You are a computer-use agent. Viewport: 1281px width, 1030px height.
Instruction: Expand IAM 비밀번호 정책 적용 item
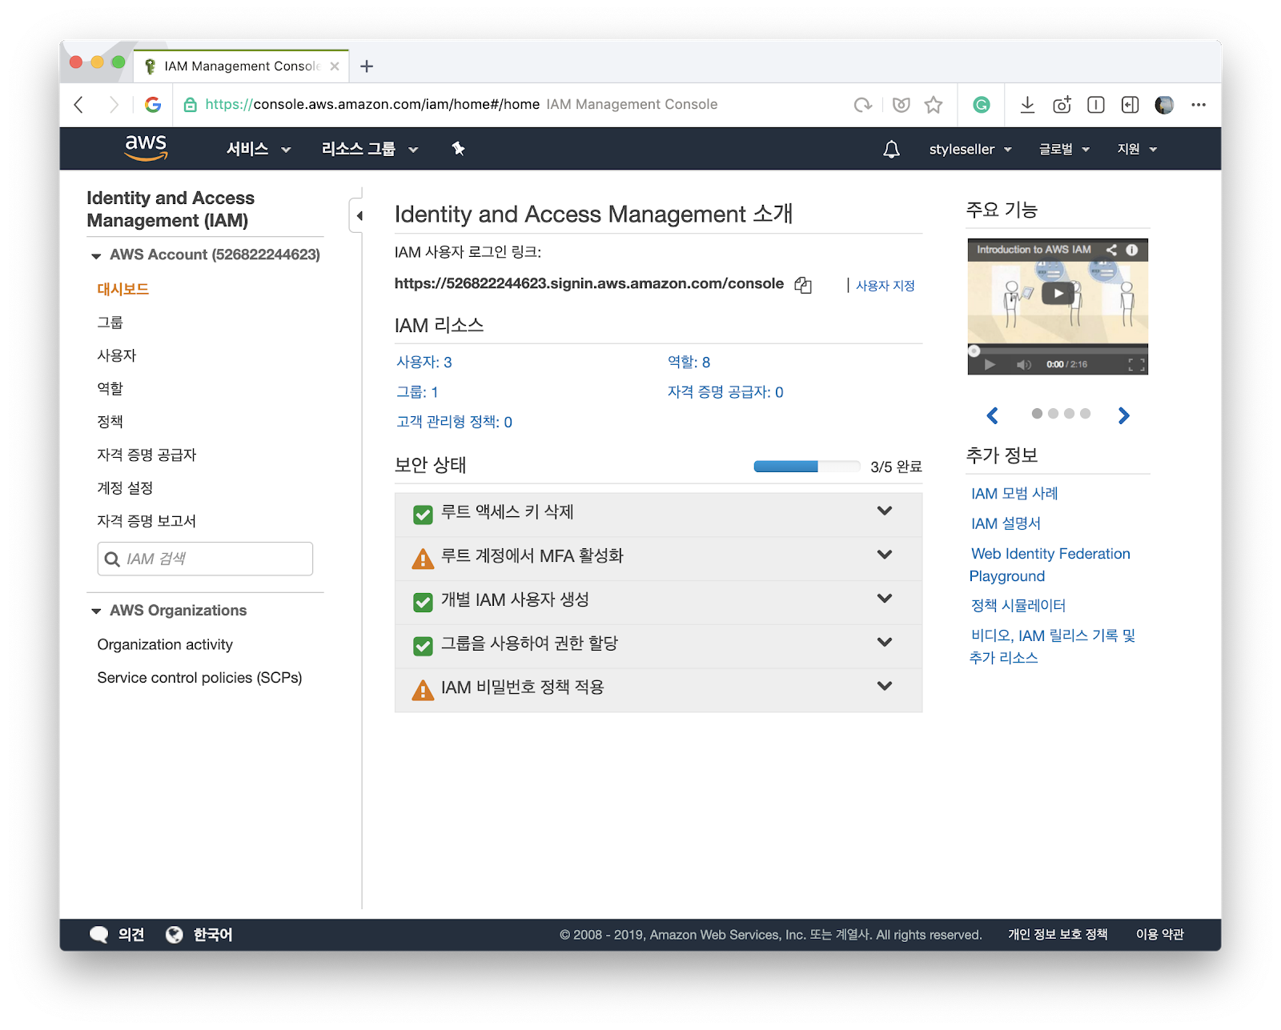pyautogui.click(x=658, y=689)
